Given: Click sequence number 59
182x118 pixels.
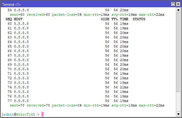Looking at the screenshot, I should 10,10.
